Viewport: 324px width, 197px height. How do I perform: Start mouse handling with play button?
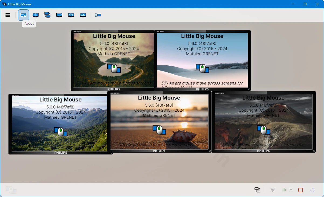pyautogui.click(x=285, y=190)
